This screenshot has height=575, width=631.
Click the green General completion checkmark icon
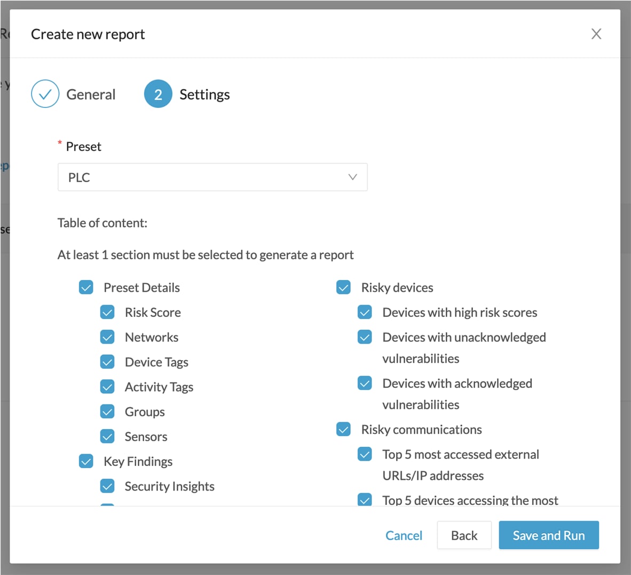coord(45,94)
